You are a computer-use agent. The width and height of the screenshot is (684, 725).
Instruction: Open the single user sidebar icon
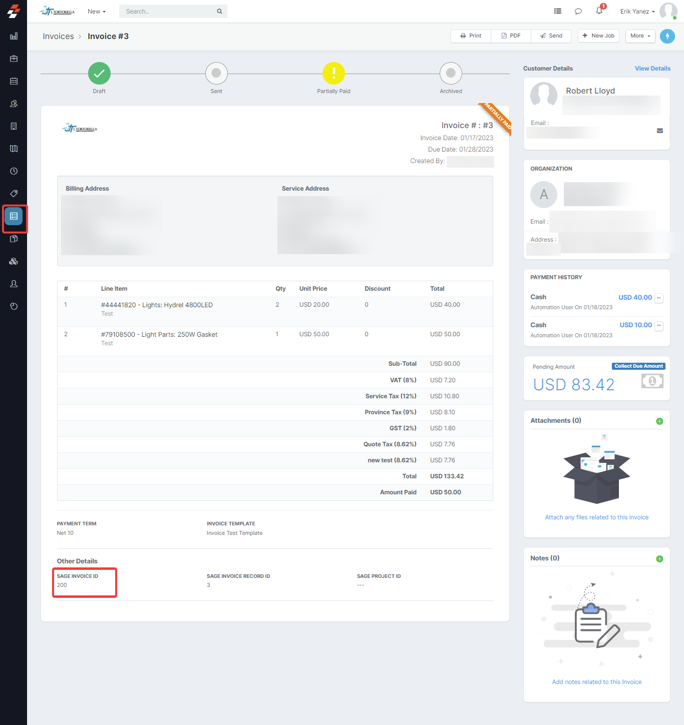coord(14,284)
